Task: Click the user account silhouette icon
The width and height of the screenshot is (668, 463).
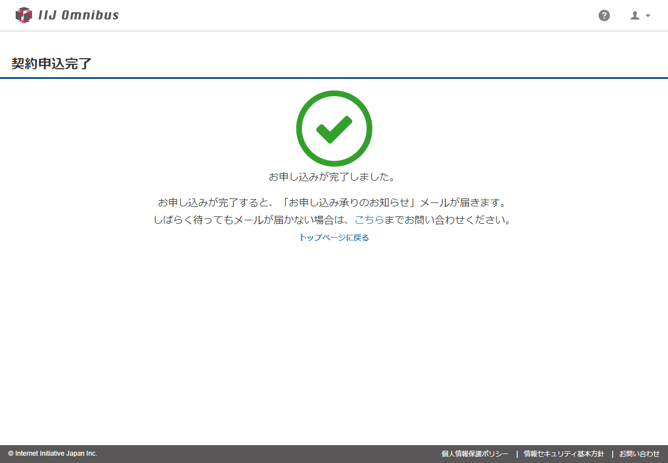Action: (635, 16)
